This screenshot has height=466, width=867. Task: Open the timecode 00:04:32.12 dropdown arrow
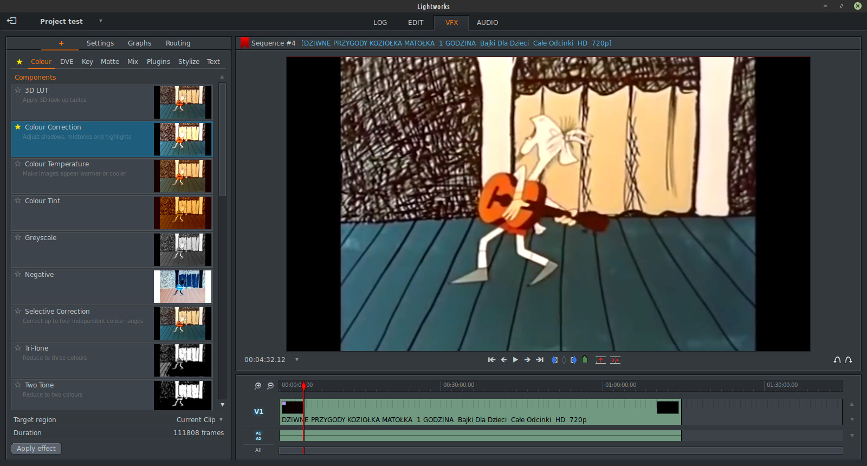[x=297, y=360]
